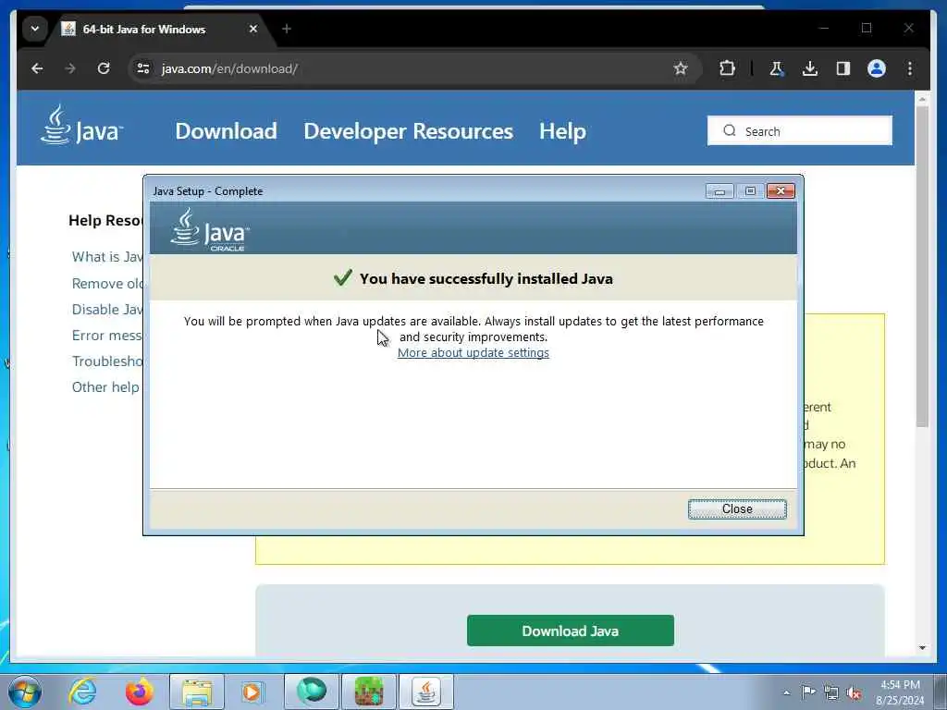This screenshot has height=710, width=947.
Task: Switch to Minecraft icon on taskbar
Action: 369,692
